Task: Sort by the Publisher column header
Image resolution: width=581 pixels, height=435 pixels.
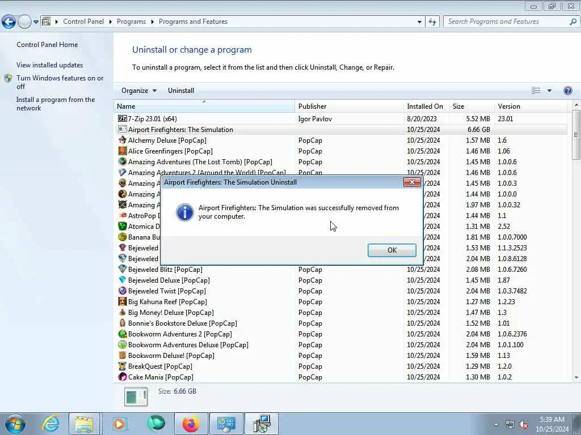Action: (x=349, y=106)
